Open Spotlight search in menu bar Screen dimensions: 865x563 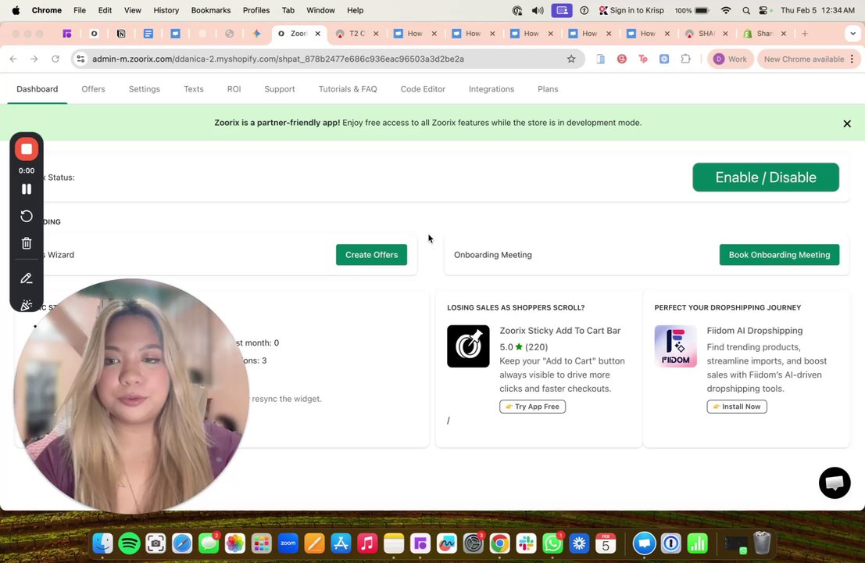746,10
